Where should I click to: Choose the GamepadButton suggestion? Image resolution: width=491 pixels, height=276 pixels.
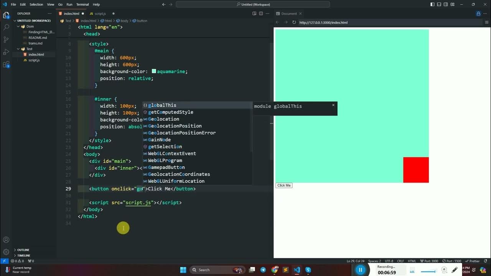[x=197, y=167]
